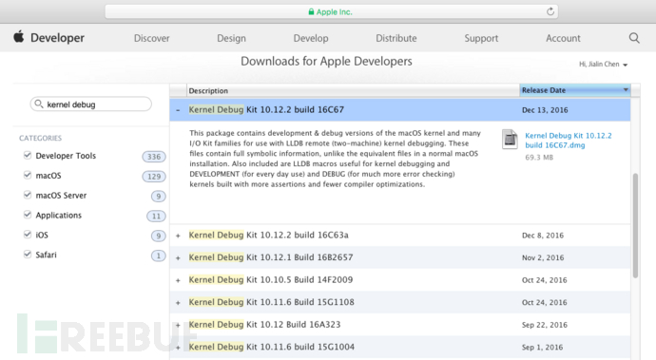656x360 pixels.
Task: Open the search magnifier in navigation bar
Action: click(634, 38)
